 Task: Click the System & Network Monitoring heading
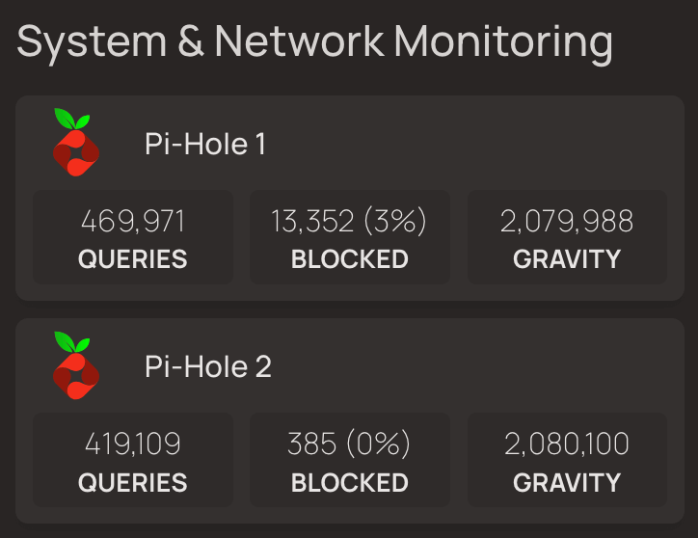pyautogui.click(x=314, y=42)
